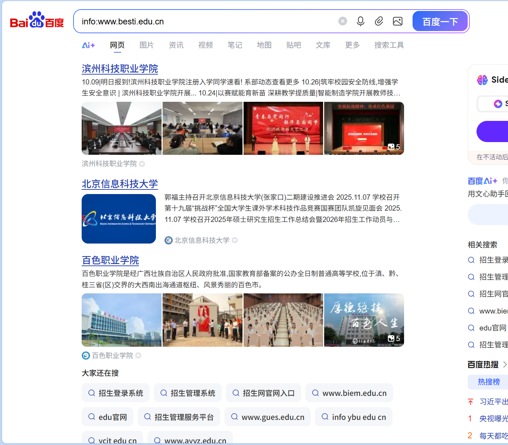Open the 百色 campus building photo thumbnail
508x445 pixels.
[x=122, y=320]
